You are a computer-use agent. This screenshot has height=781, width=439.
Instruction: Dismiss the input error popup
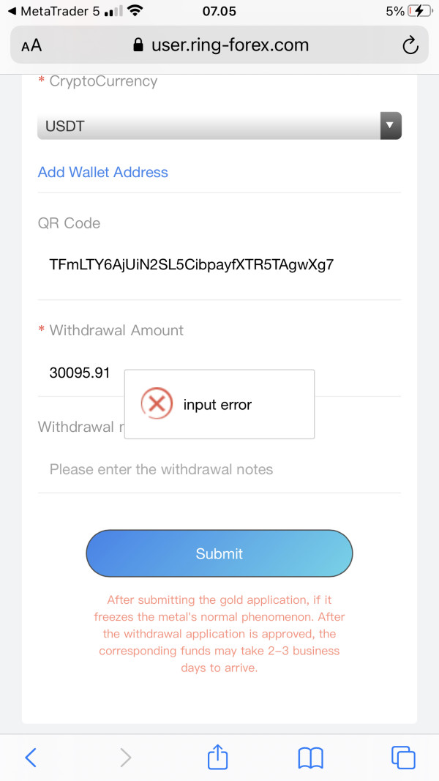pyautogui.click(x=219, y=405)
